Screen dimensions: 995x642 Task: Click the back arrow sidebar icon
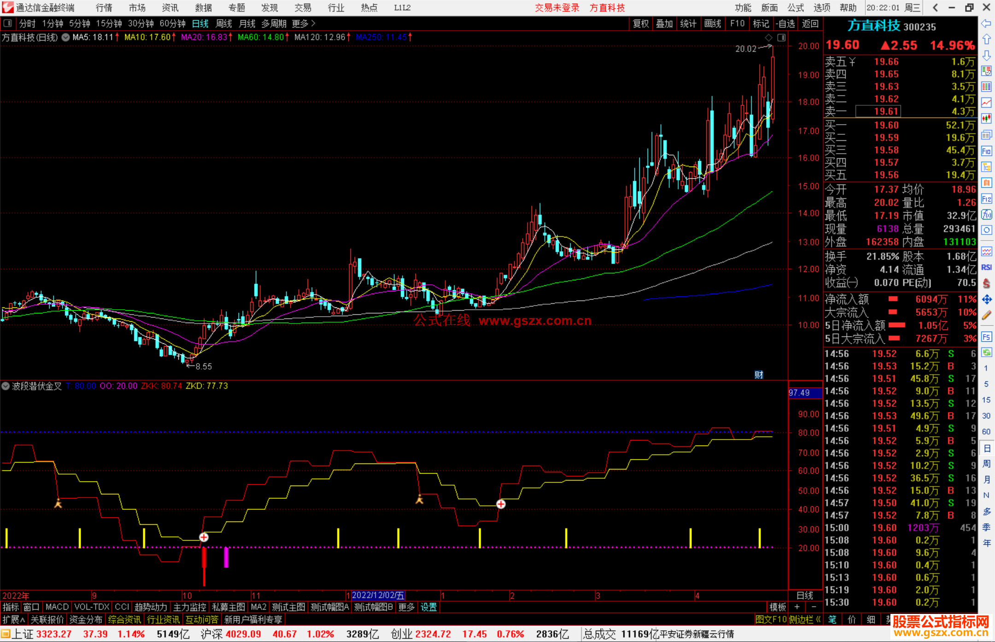986,23
